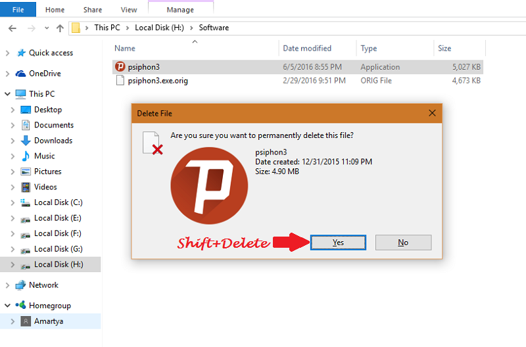Click the Downloads arrow icon

(x=26, y=141)
